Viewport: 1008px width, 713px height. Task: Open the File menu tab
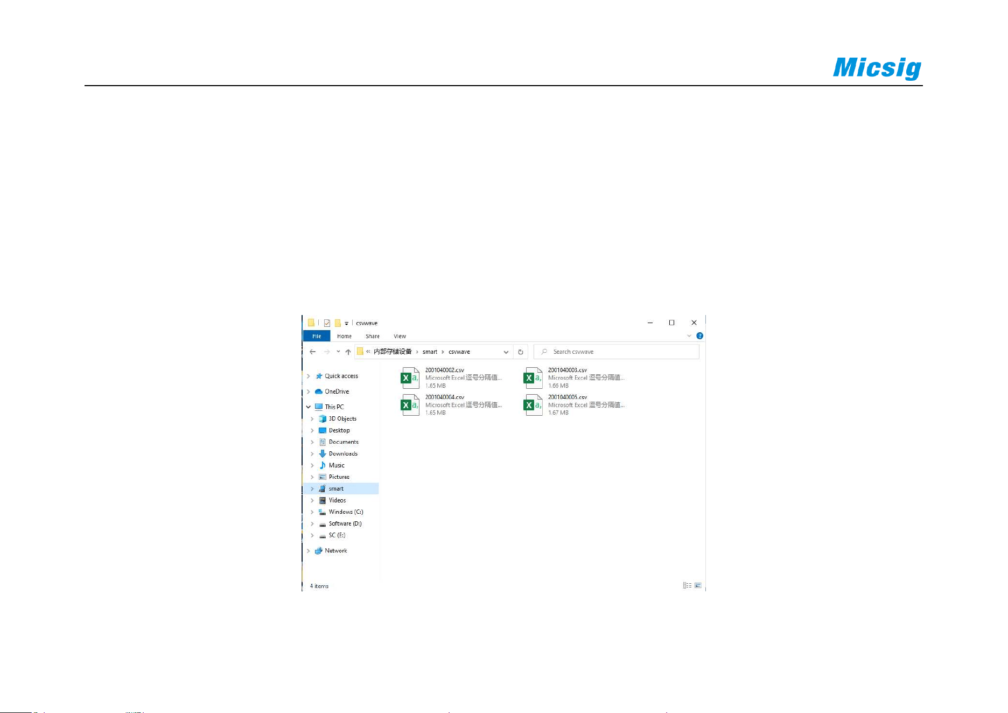tap(317, 336)
